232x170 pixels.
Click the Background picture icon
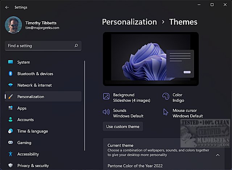click(x=106, y=96)
